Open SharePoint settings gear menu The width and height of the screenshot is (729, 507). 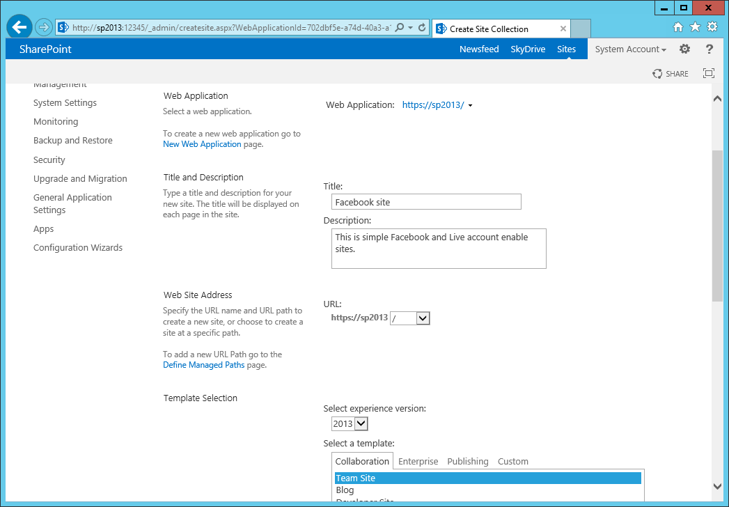[x=684, y=49]
